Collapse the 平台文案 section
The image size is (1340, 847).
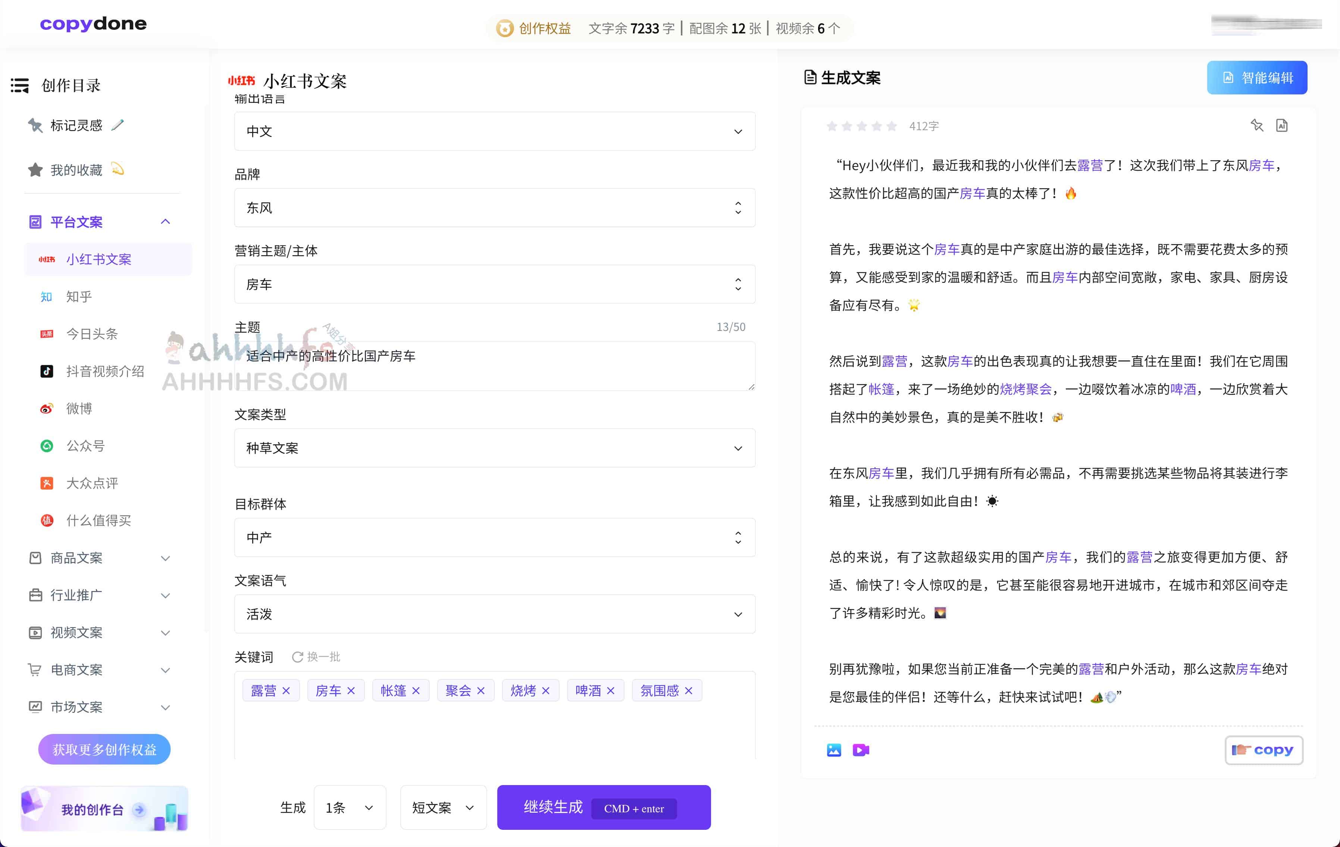[165, 222]
